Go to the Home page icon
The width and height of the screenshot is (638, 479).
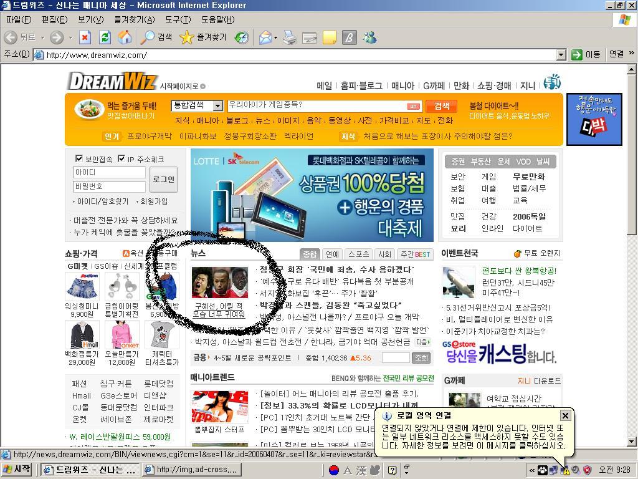[x=125, y=37]
